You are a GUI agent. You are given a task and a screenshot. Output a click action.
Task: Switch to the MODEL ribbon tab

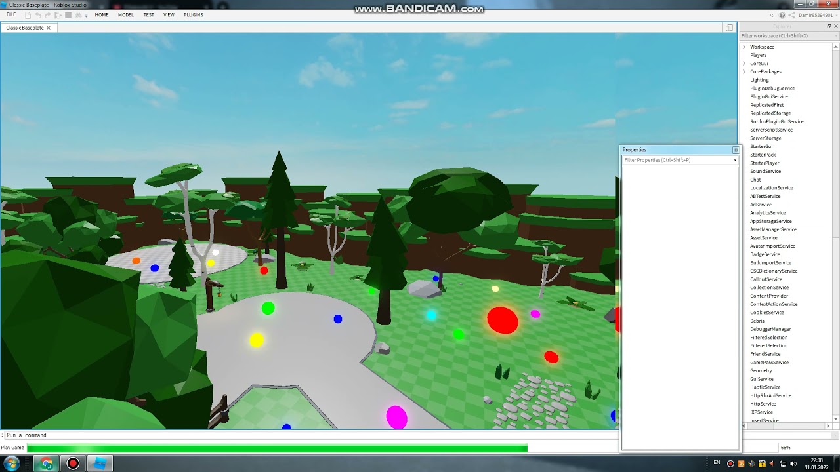click(x=126, y=14)
